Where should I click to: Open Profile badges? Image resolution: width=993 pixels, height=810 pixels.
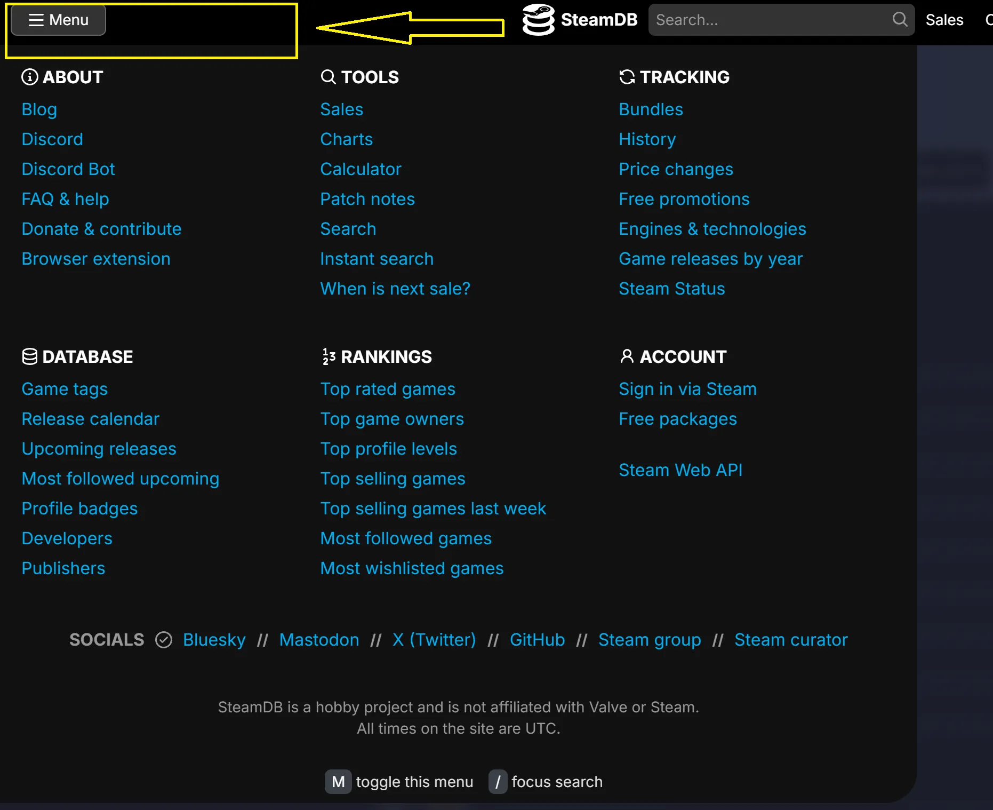[80, 509]
